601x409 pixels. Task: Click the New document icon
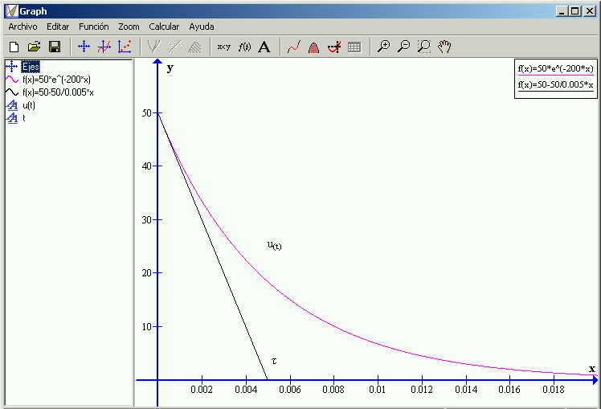coord(14,47)
